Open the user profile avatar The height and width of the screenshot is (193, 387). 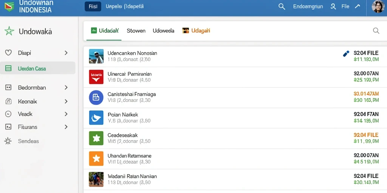coord(378,6)
